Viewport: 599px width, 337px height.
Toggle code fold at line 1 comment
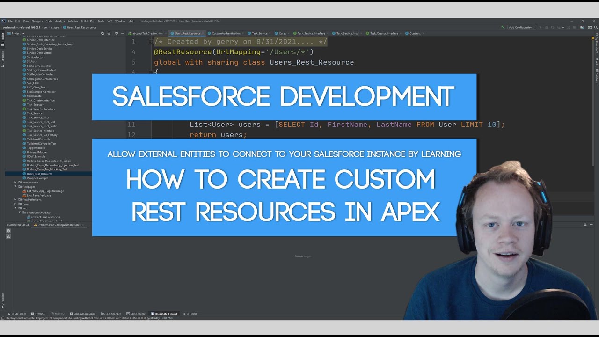[151, 42]
